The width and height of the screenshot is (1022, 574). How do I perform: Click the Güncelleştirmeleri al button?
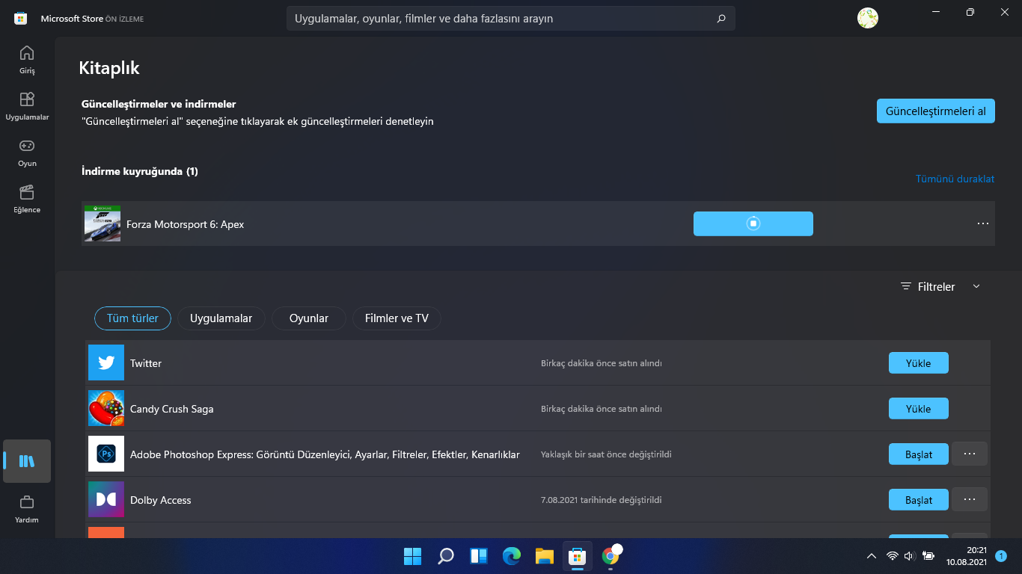pyautogui.click(x=936, y=111)
